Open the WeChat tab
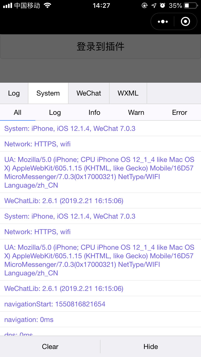Viewport: 201px width, 357px height. point(89,93)
